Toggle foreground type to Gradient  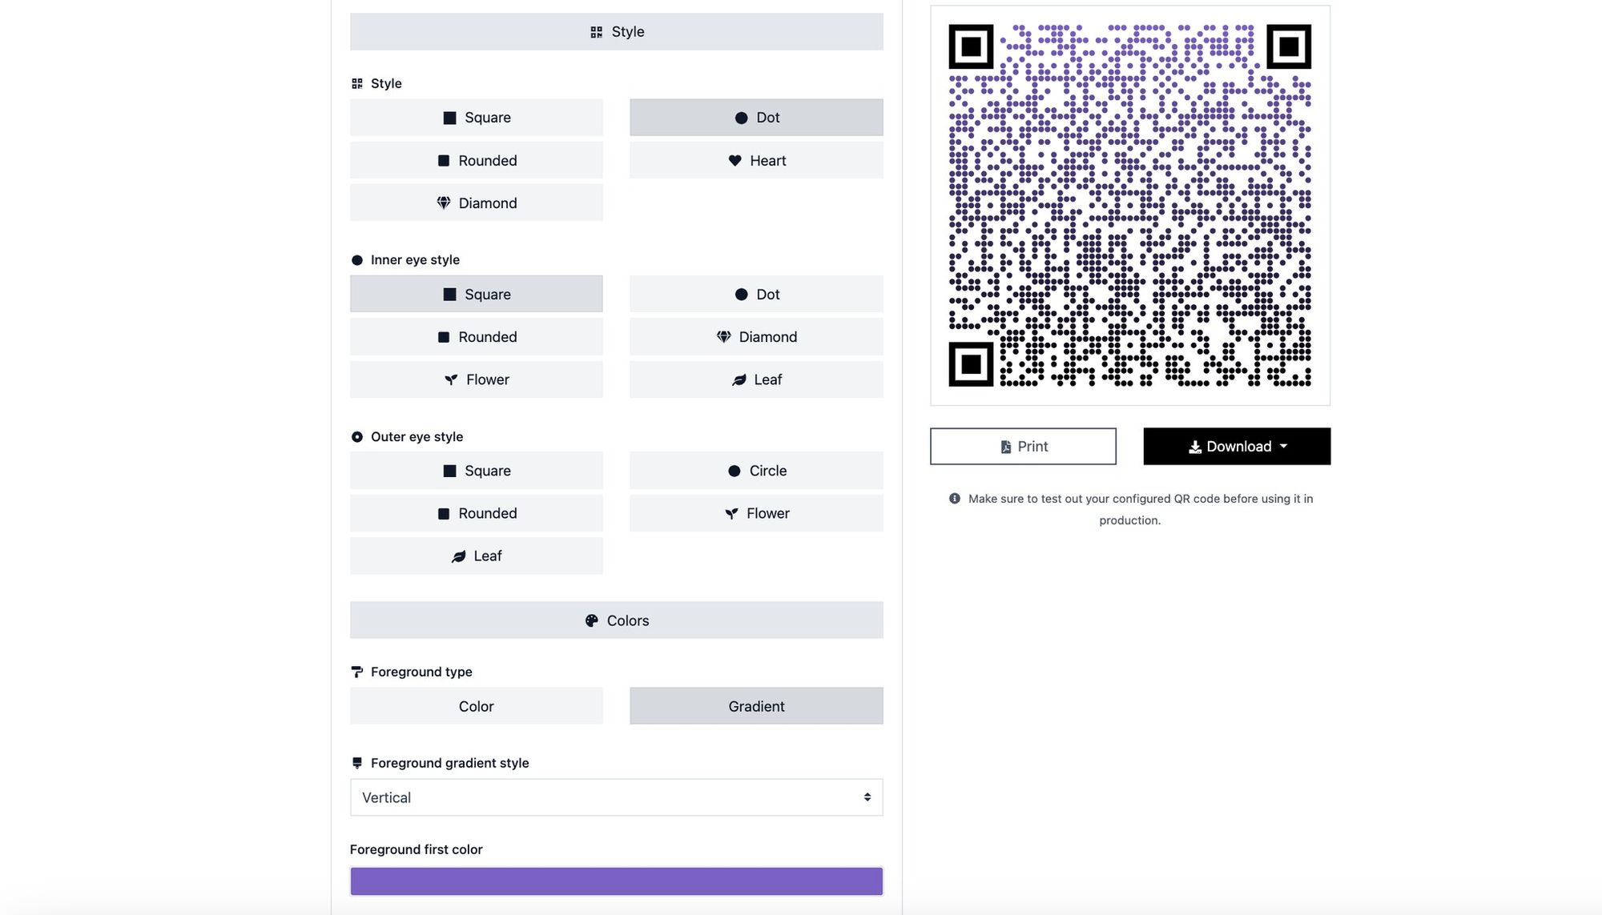click(x=756, y=705)
